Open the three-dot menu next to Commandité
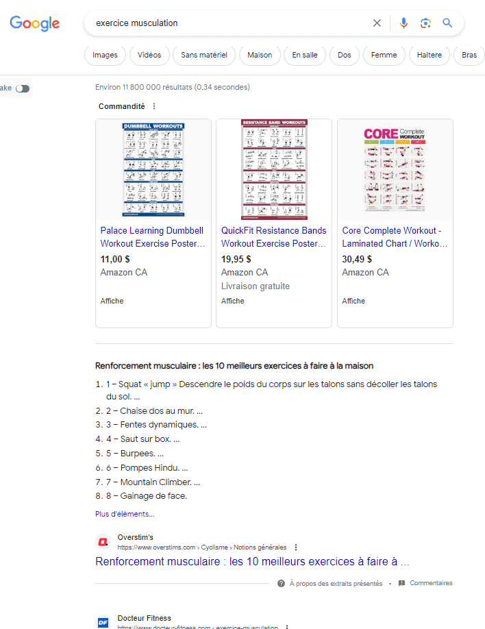Image resolution: width=485 pixels, height=629 pixels. [x=153, y=106]
